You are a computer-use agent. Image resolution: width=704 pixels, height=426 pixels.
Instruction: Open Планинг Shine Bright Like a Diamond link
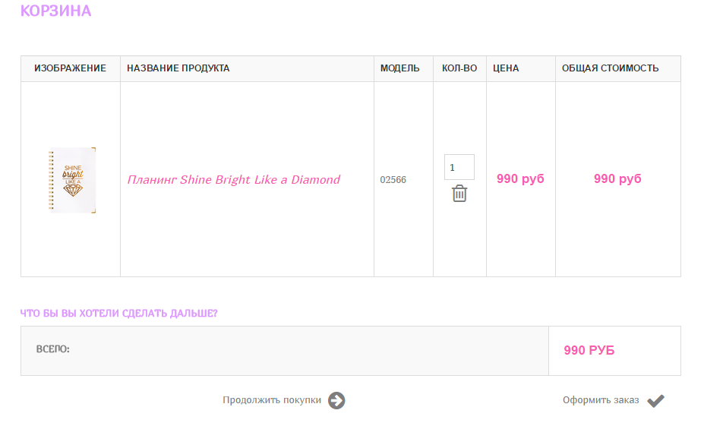(233, 179)
